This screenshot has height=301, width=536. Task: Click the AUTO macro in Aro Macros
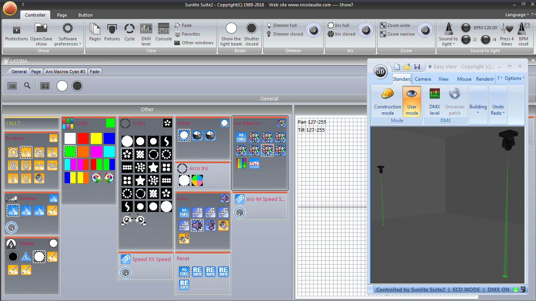pos(254,163)
